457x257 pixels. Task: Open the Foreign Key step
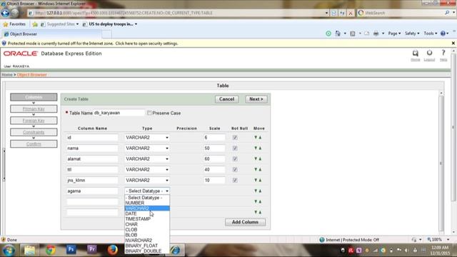point(34,121)
